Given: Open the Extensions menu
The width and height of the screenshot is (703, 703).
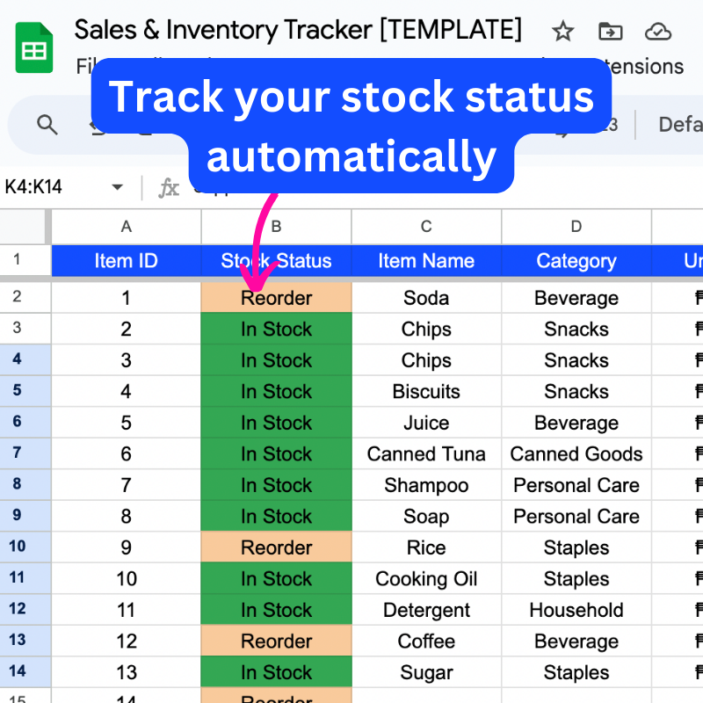Looking at the screenshot, I should click(637, 66).
